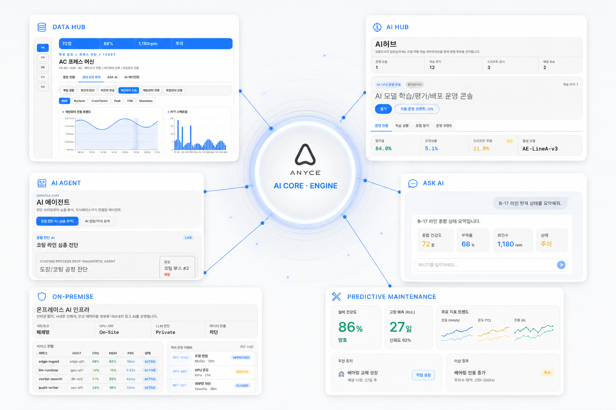Click the edge-ingest service row name

click(49, 362)
